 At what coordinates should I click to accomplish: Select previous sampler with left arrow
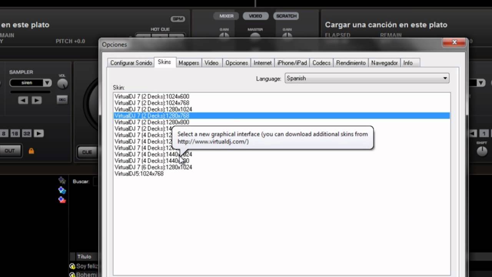pos(23,100)
